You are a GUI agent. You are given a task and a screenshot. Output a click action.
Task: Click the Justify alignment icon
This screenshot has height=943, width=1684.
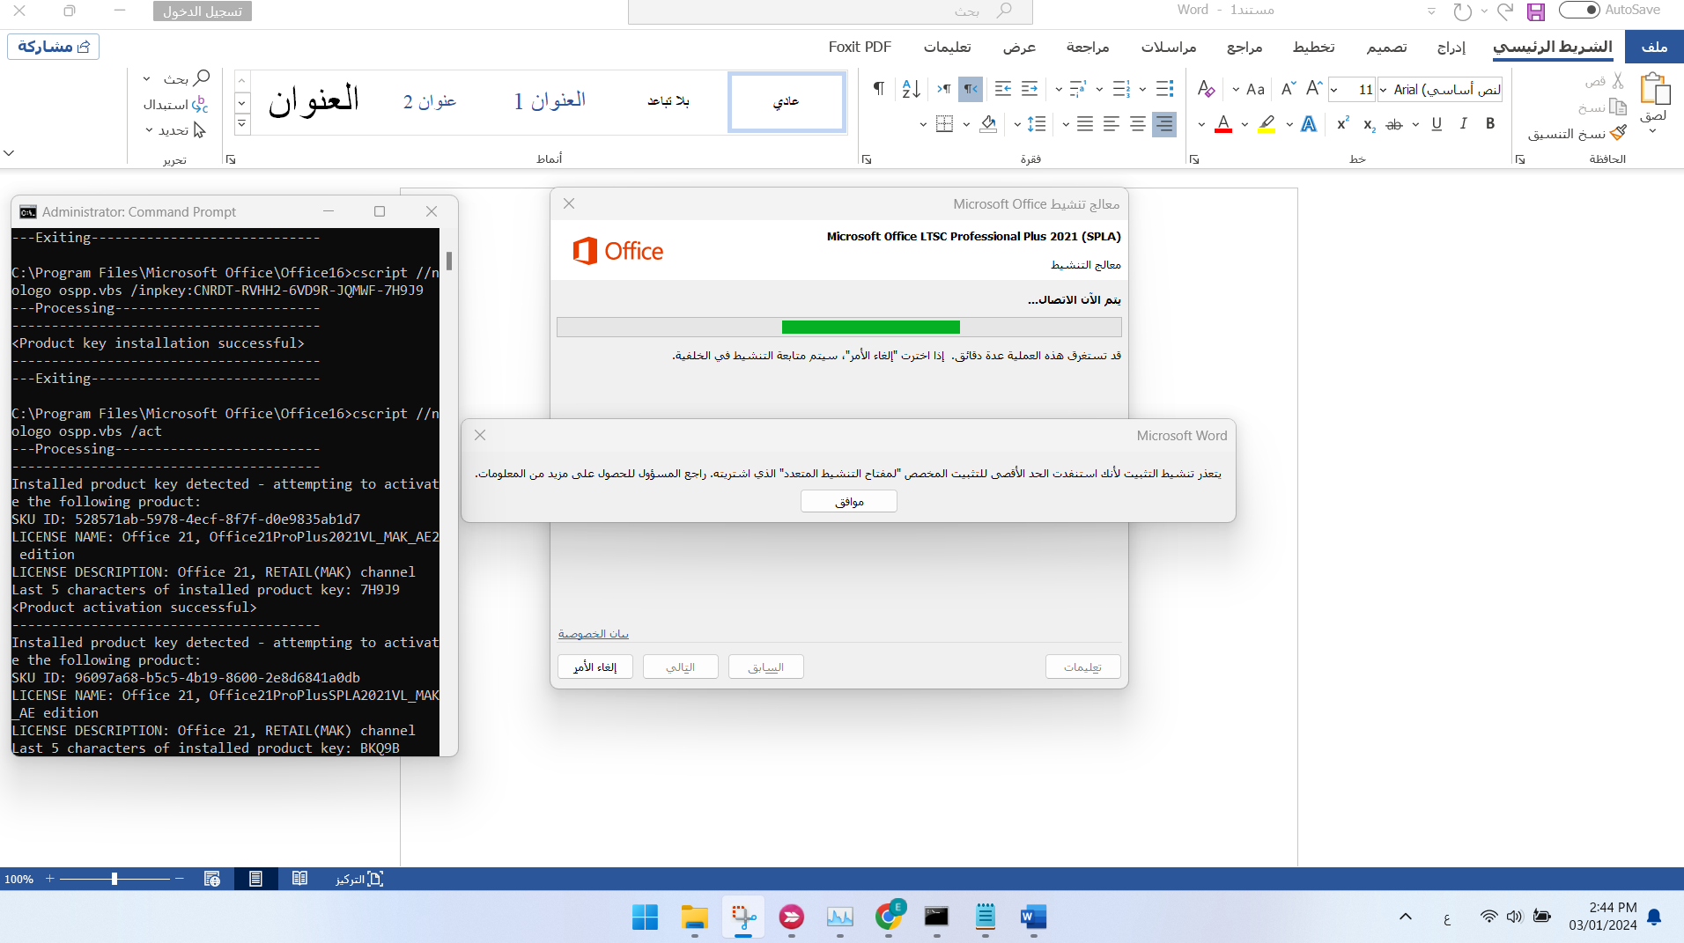click(1085, 124)
